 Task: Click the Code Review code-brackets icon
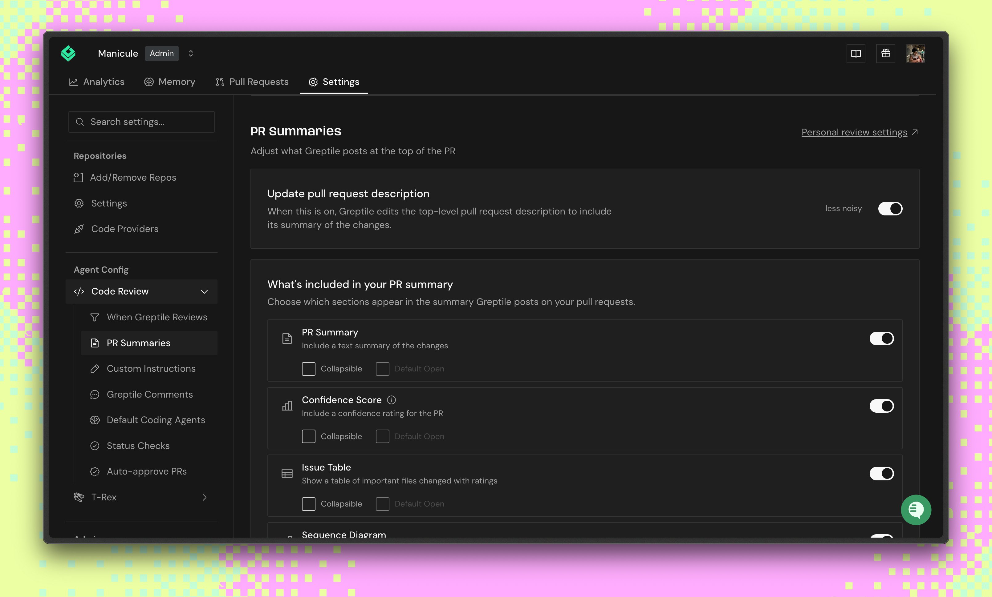pyautogui.click(x=79, y=291)
